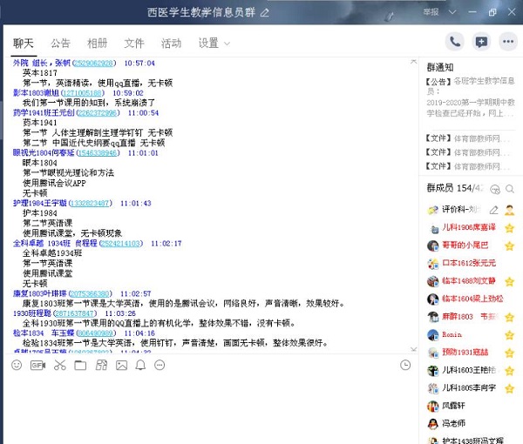
Task: Select member Ronin in member list
Action: tap(452, 334)
